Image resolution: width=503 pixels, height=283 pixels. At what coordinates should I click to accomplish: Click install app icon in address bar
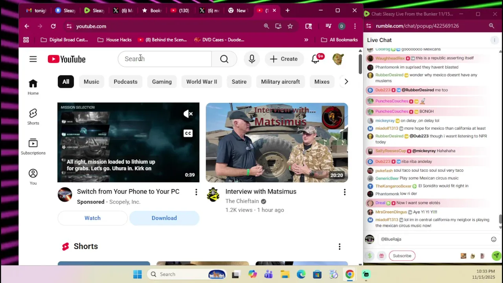278,26
